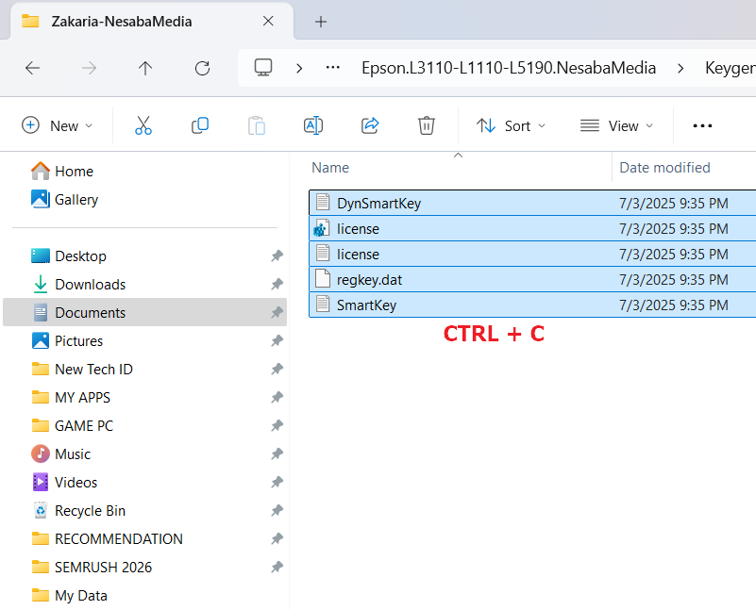This screenshot has width=756, height=610.
Task: Open the Downloads folder in sidebar
Action: pyautogui.click(x=88, y=284)
